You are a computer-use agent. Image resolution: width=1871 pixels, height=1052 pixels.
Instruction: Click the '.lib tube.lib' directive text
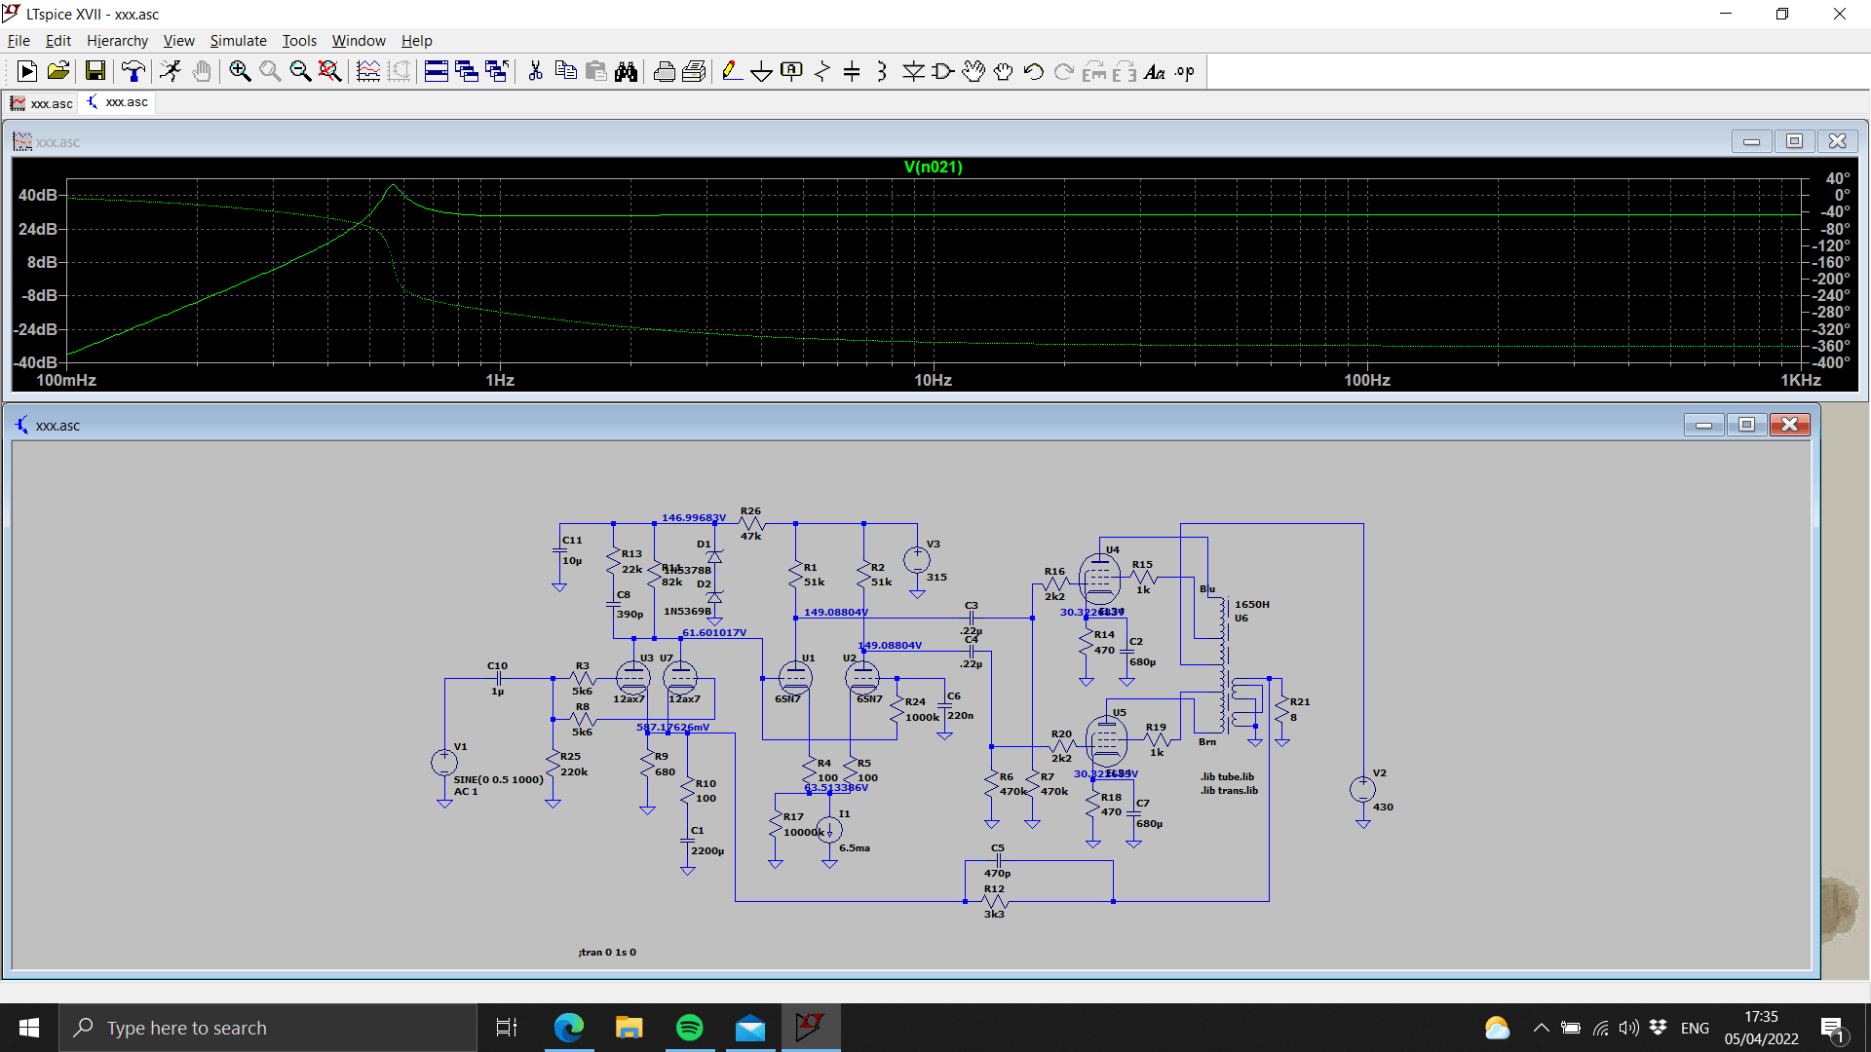(1227, 776)
